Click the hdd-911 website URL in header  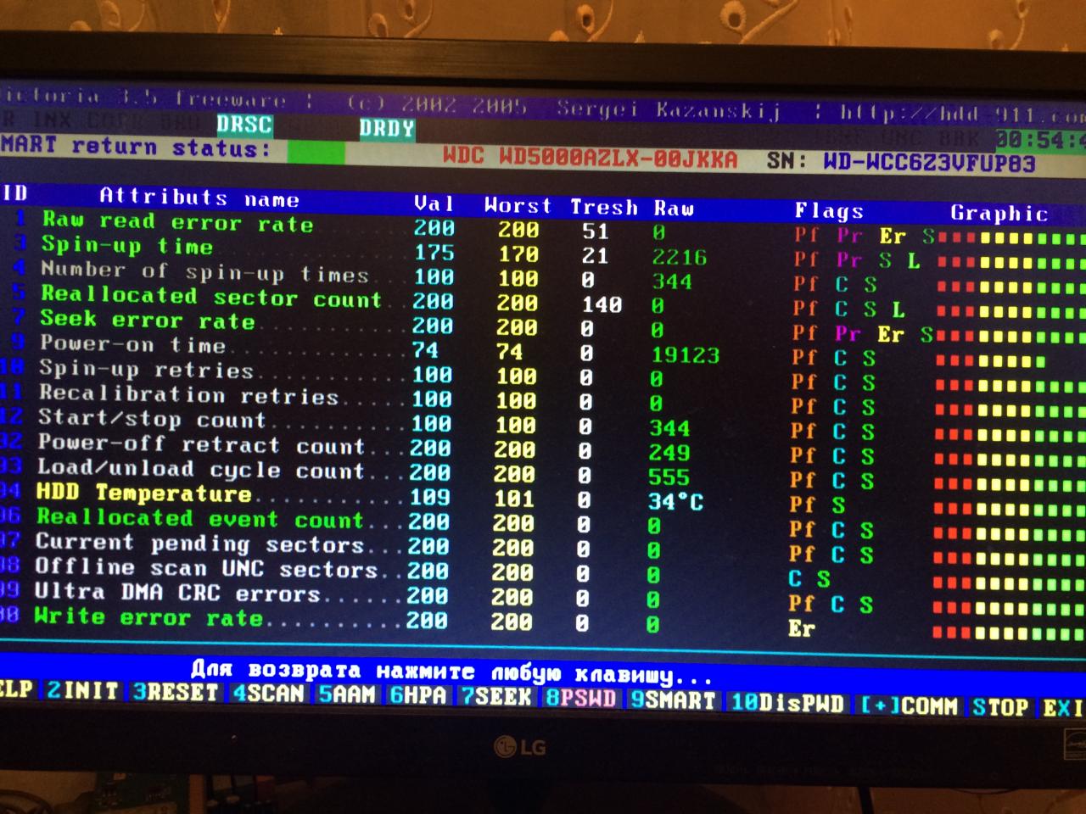coord(960,113)
